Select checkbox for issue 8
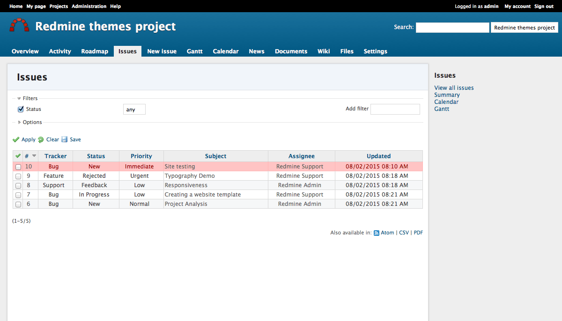The width and height of the screenshot is (562, 321). click(18, 185)
